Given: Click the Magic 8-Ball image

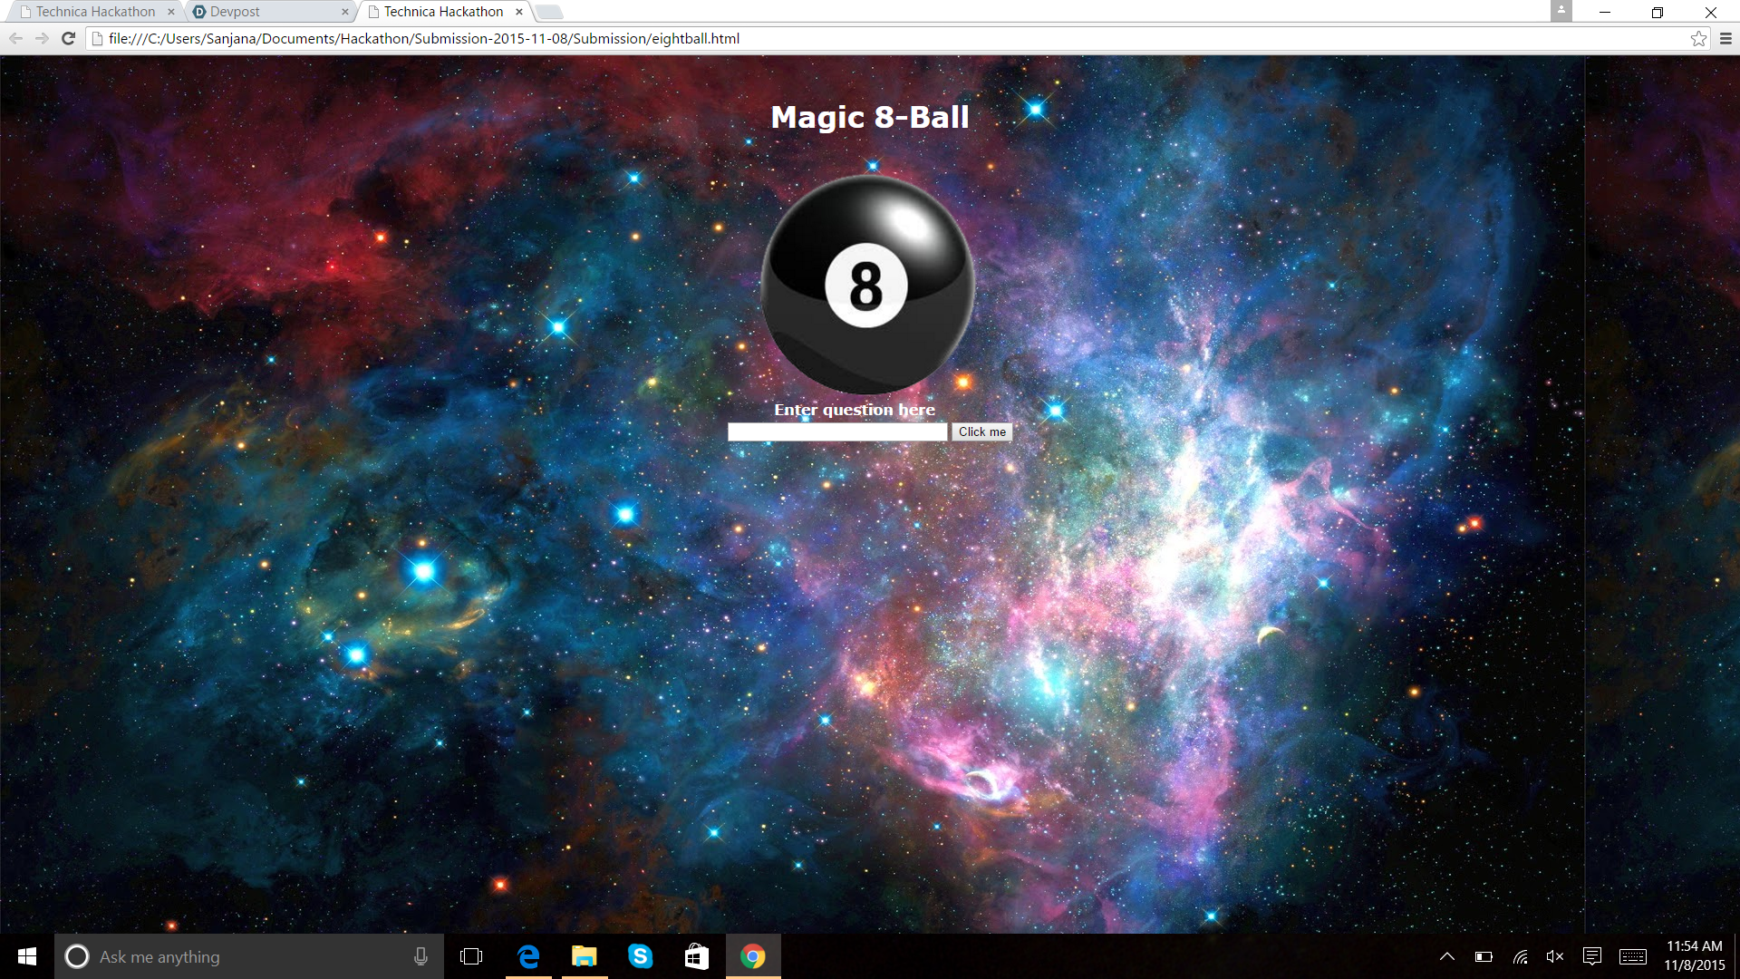Looking at the screenshot, I should pyautogui.click(x=867, y=285).
